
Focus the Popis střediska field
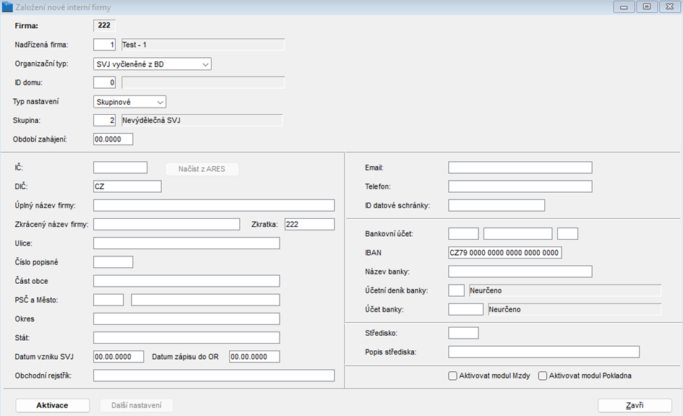pos(544,352)
